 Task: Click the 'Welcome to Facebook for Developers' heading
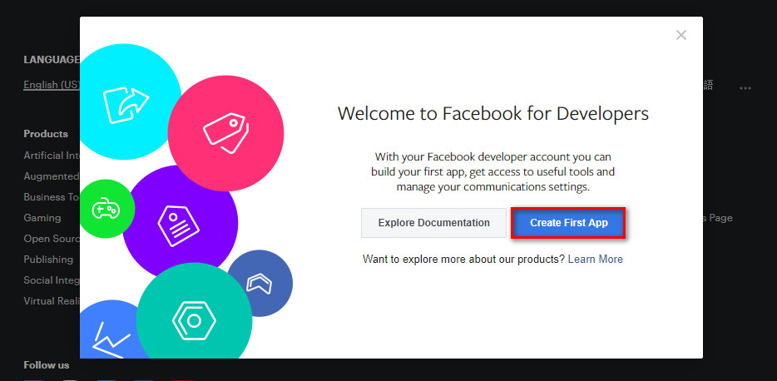pos(493,114)
